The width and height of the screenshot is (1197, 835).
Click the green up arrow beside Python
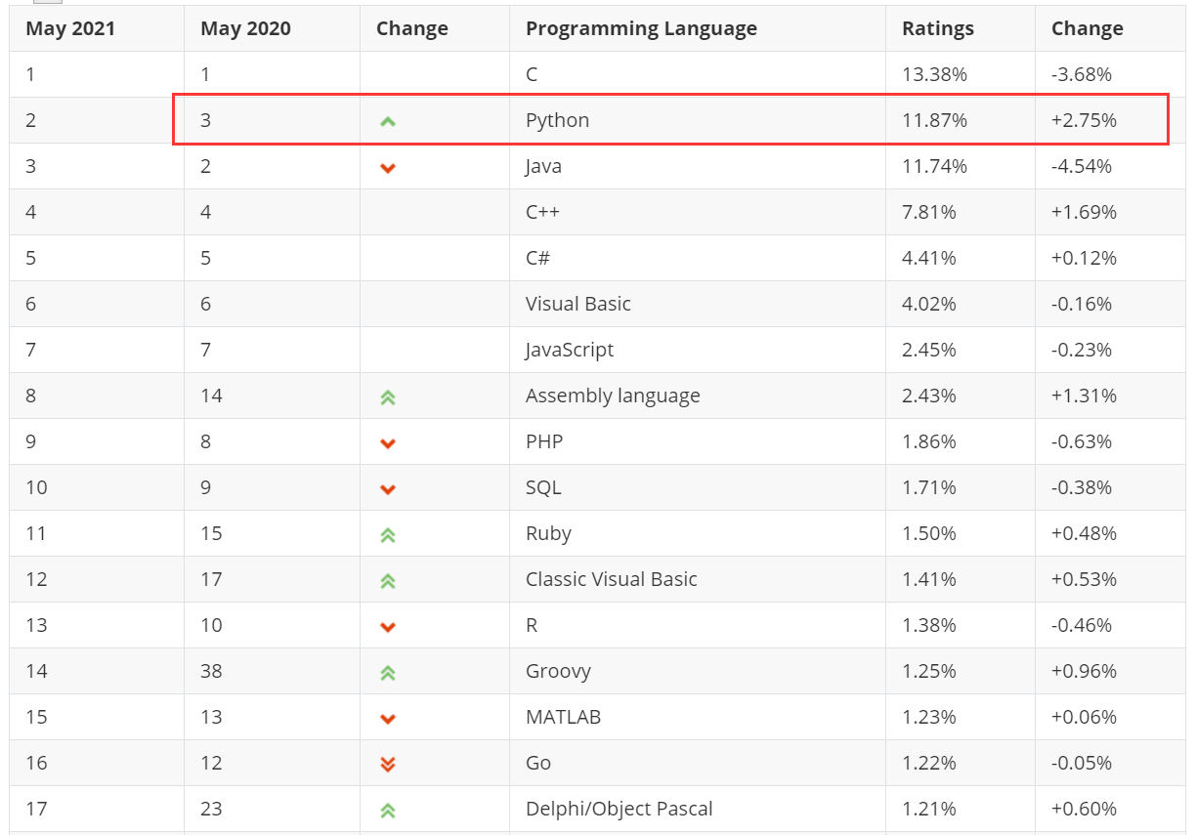pyautogui.click(x=388, y=122)
